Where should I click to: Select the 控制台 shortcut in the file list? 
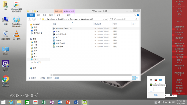(x=58, y=40)
